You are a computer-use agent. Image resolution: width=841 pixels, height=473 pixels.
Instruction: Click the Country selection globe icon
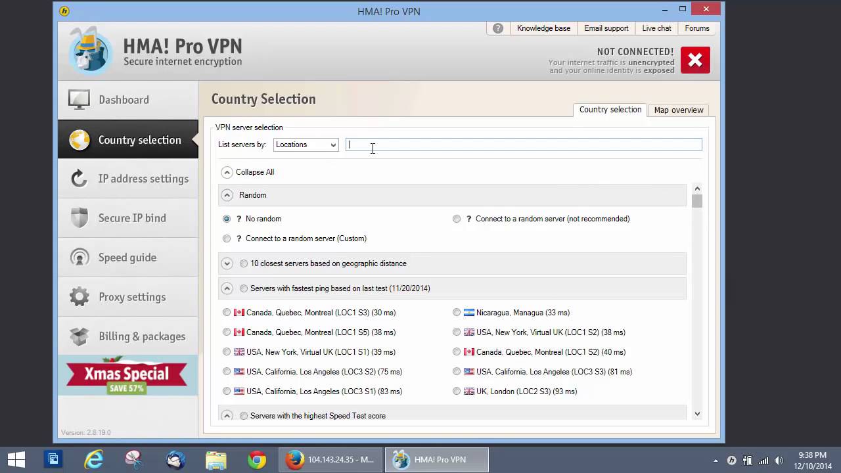click(x=80, y=140)
